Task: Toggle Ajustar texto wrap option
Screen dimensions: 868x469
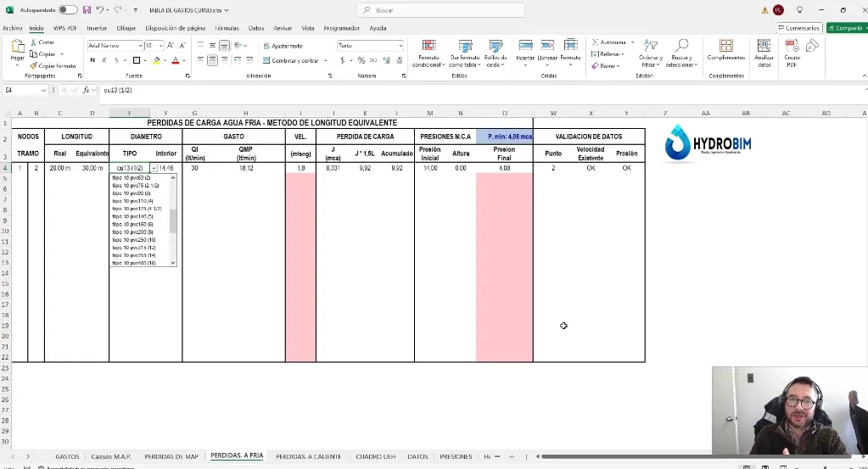Action: pos(283,46)
